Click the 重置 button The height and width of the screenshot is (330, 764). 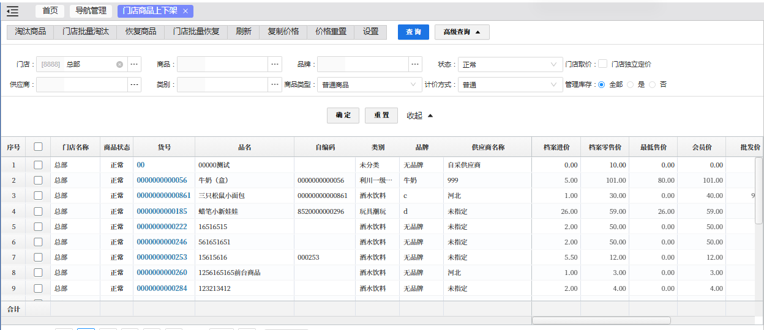(x=381, y=116)
